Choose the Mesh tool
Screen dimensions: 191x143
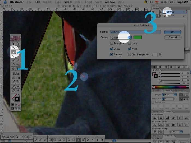click(13, 78)
